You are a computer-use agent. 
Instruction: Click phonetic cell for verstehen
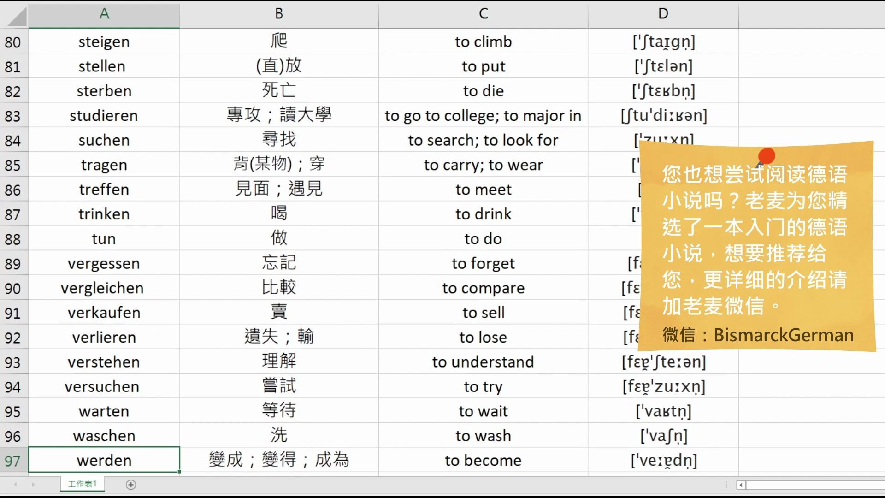[x=663, y=362]
